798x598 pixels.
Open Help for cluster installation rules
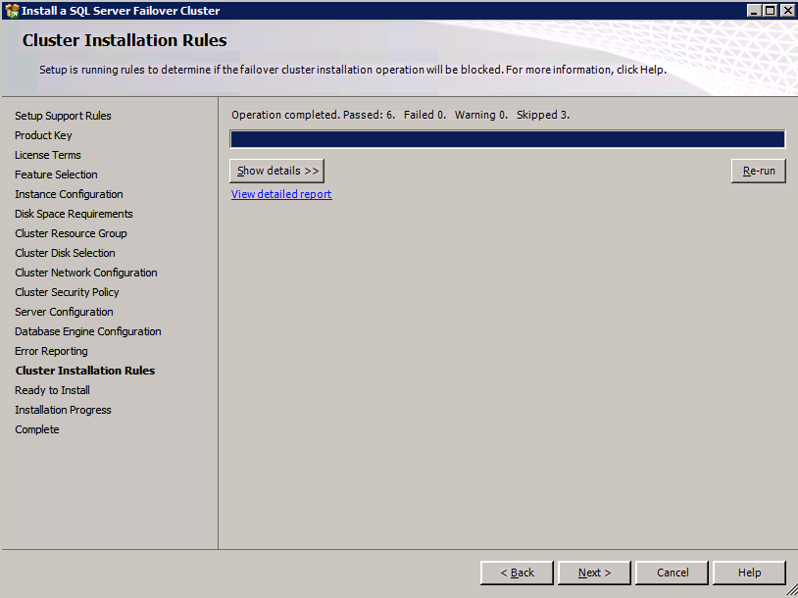pos(749,573)
